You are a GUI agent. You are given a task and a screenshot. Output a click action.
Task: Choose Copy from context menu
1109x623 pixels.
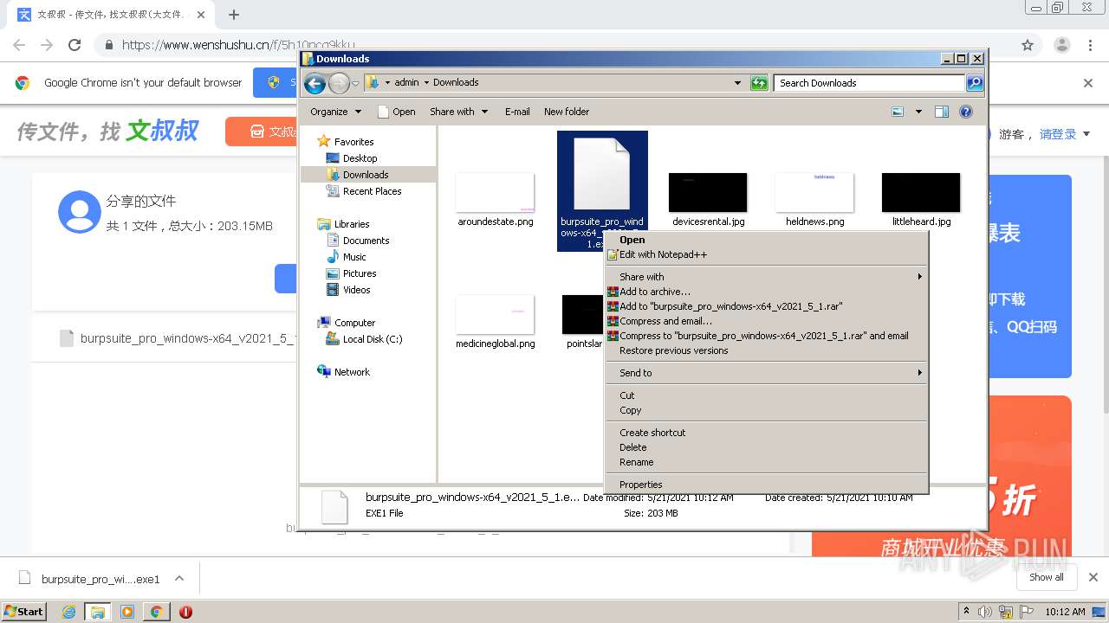coord(766,410)
